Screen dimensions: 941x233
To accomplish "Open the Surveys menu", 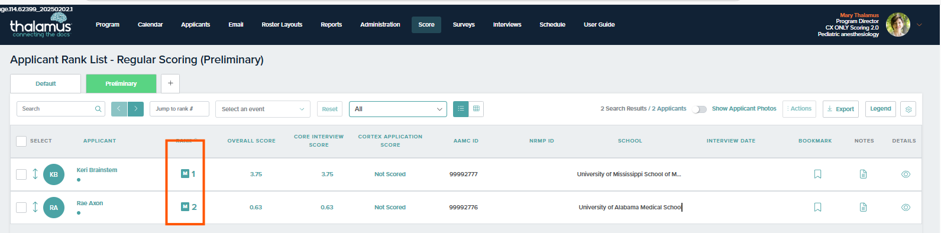I will coord(464,25).
